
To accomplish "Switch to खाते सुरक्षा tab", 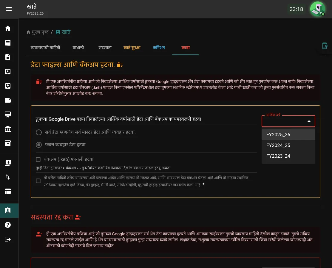I will [132, 48].
